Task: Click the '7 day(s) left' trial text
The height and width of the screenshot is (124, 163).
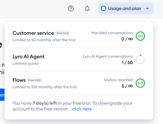Action: click(45, 103)
